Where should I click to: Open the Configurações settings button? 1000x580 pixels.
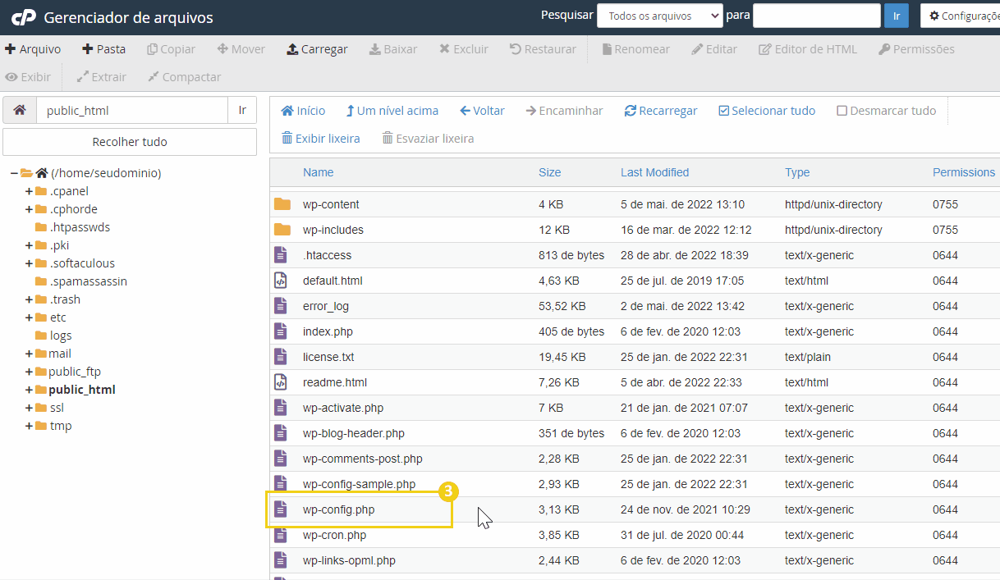click(961, 16)
